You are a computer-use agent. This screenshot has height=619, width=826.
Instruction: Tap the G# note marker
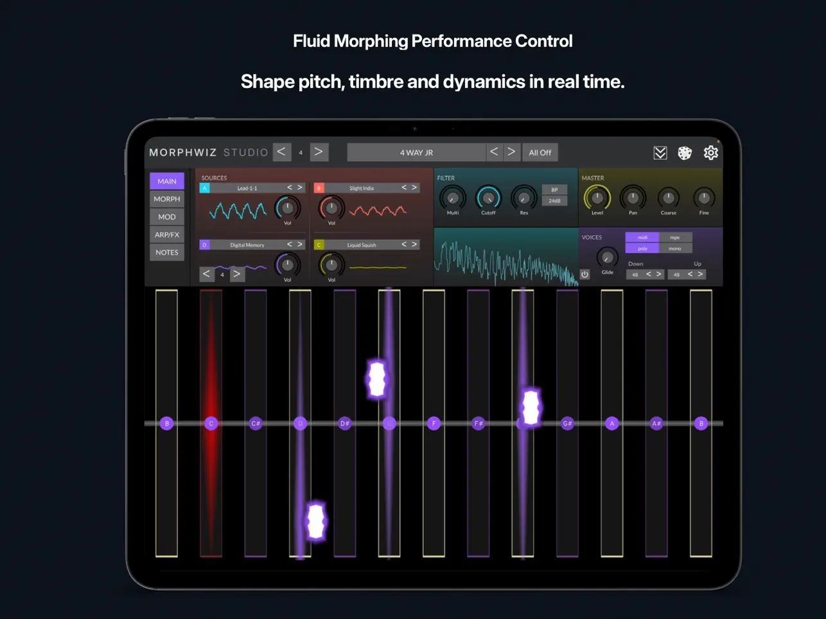tap(567, 423)
